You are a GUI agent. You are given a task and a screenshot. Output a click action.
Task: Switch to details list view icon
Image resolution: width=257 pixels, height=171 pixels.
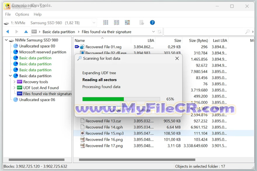[106, 22]
